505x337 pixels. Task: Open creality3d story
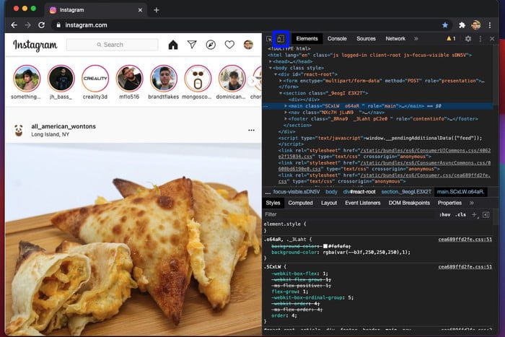95,78
